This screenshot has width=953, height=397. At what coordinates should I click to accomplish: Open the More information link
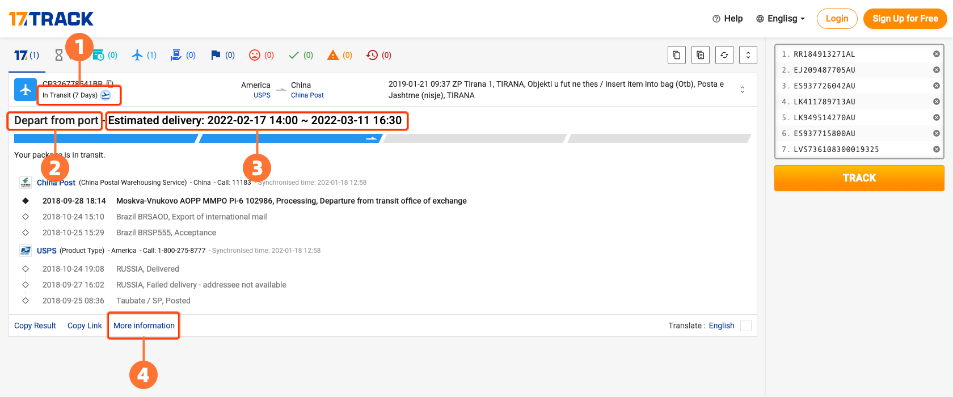(144, 326)
